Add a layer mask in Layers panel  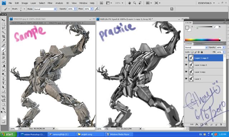tap(201, 125)
